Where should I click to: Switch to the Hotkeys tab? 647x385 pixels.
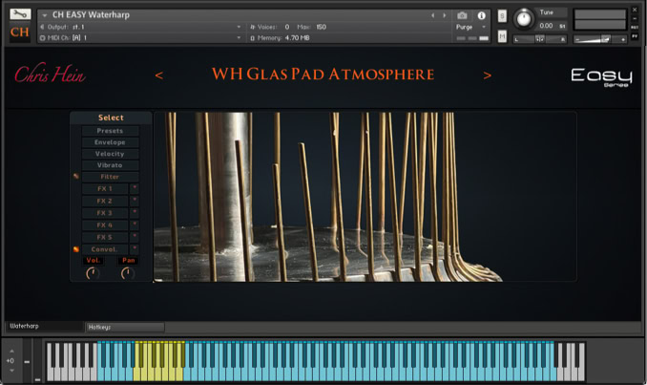tap(125, 327)
